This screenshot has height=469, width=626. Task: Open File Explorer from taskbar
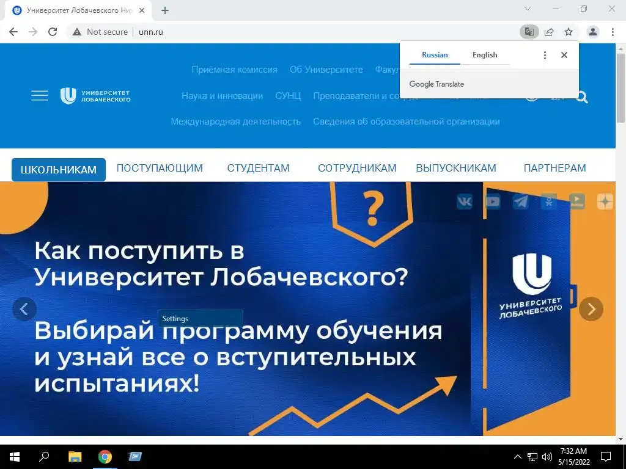75,457
